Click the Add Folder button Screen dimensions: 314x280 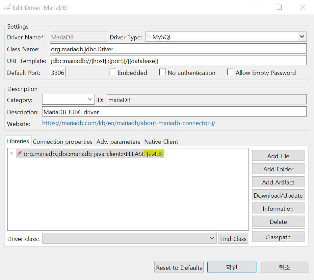point(278,169)
